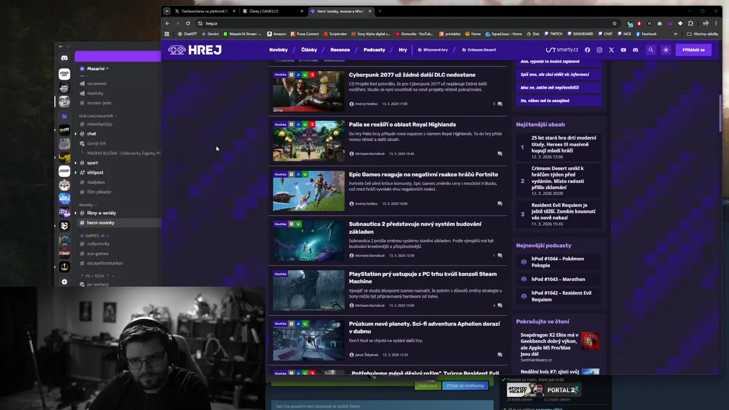Click hrej.cz address bar

pyautogui.click(x=407, y=23)
